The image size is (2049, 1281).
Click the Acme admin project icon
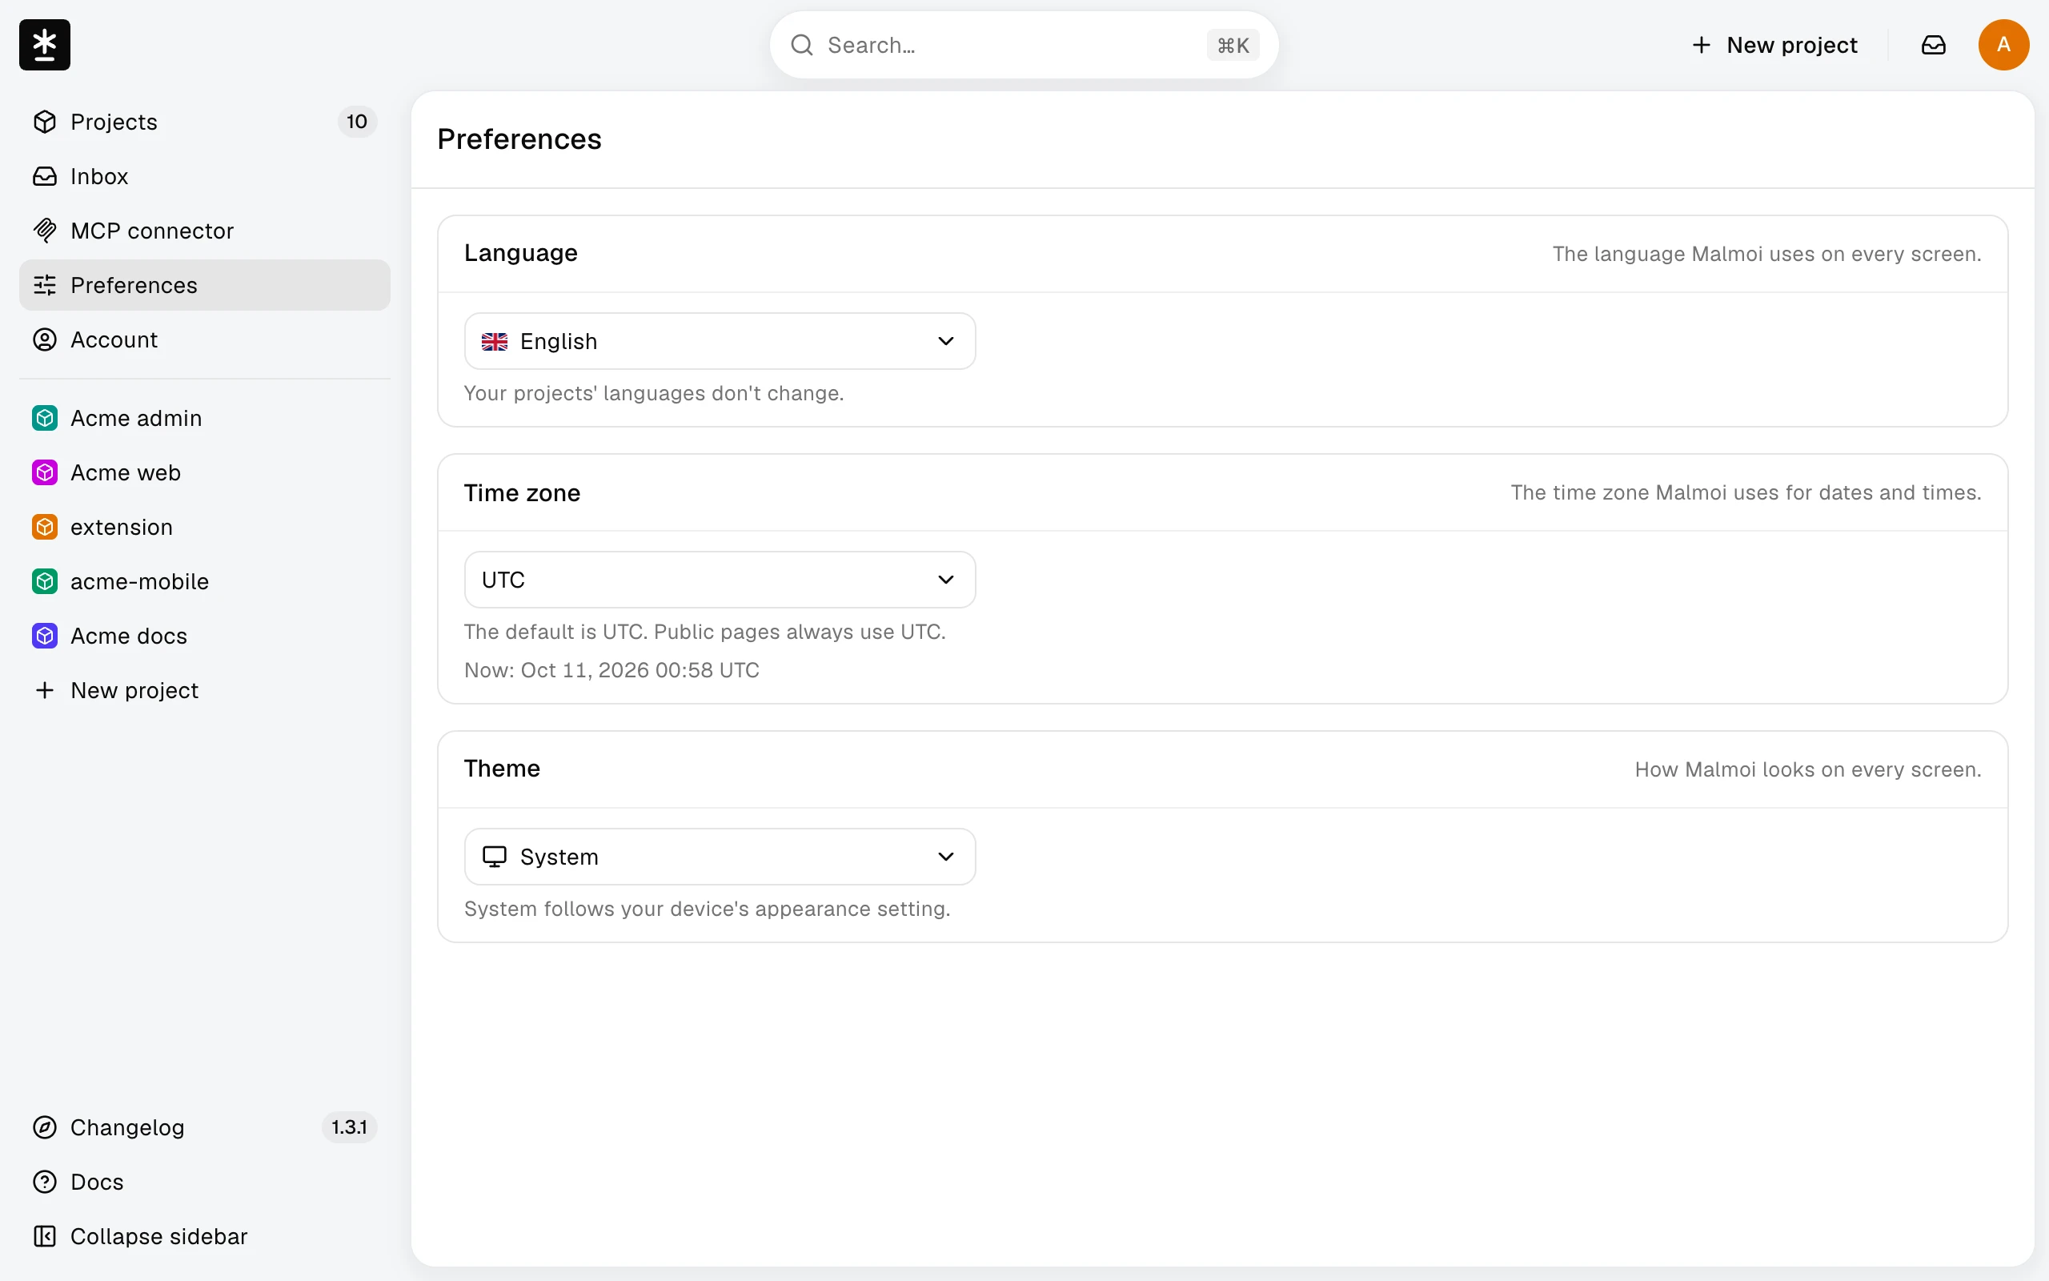click(x=45, y=419)
